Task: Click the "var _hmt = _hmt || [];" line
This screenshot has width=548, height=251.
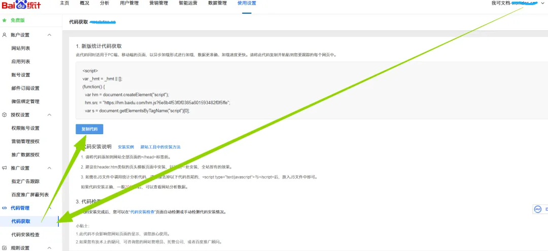Action: (102, 78)
